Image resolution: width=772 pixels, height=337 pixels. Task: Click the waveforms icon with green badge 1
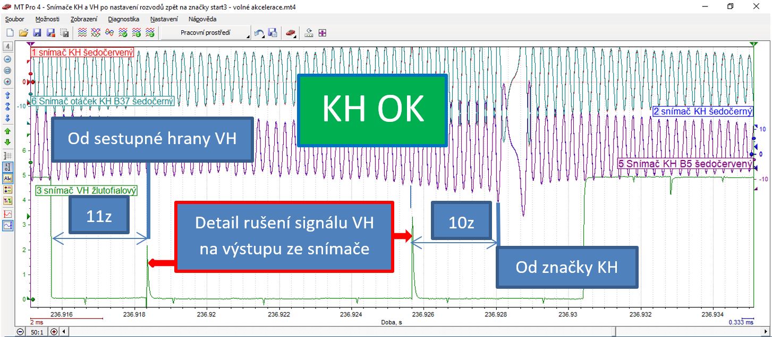(x=135, y=33)
